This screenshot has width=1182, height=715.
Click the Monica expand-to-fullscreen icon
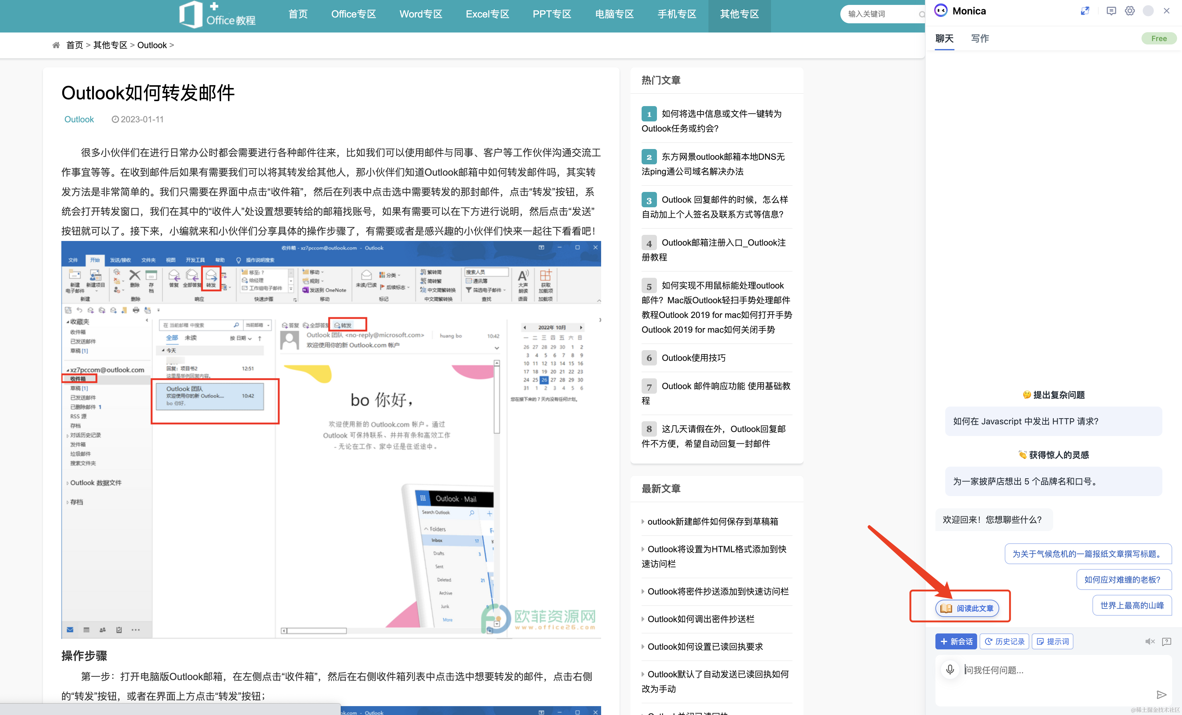click(x=1084, y=11)
